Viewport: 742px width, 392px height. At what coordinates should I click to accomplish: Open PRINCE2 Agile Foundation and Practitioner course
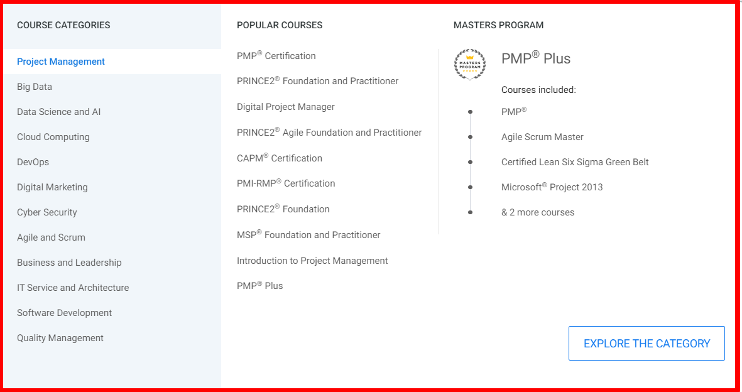(329, 133)
